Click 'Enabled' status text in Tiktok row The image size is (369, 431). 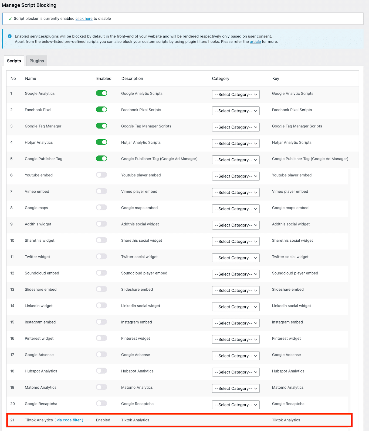[x=103, y=420]
